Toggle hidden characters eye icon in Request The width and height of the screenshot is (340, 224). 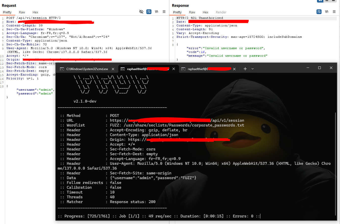click(x=141, y=12)
